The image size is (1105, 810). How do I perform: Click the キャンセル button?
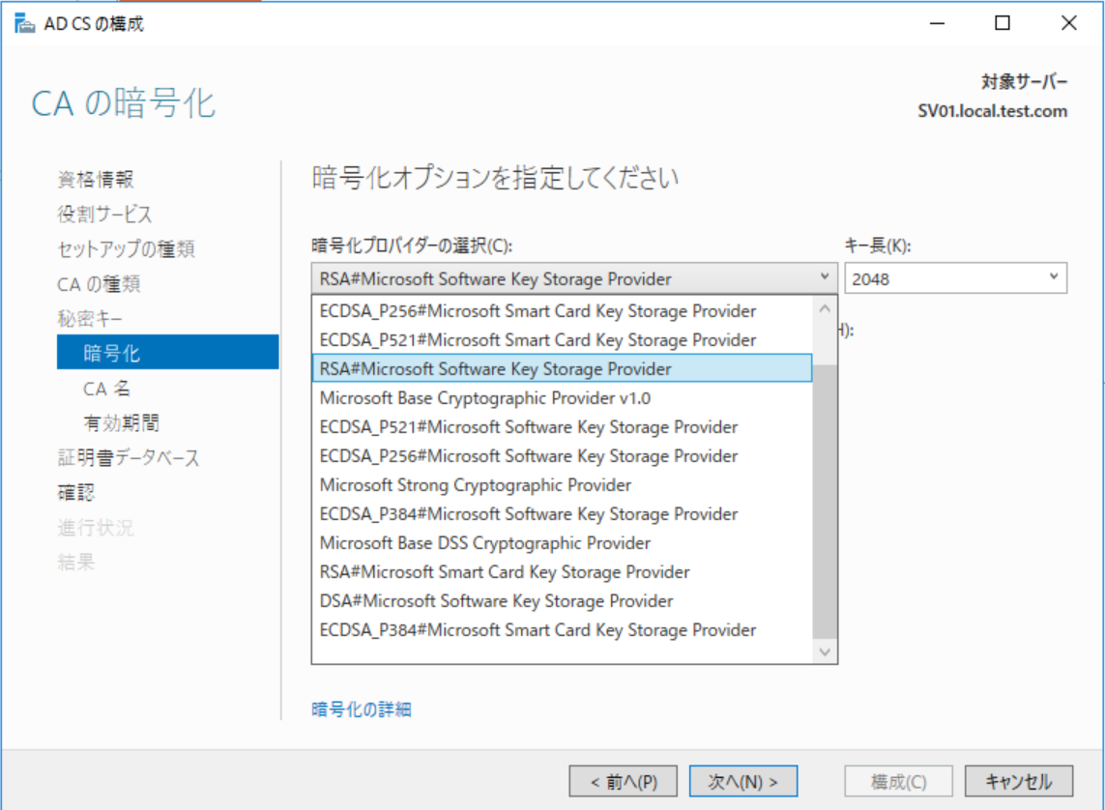1018,781
